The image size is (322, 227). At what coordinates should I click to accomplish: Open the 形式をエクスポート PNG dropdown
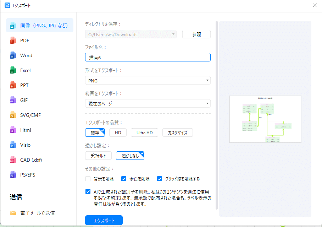coord(148,81)
